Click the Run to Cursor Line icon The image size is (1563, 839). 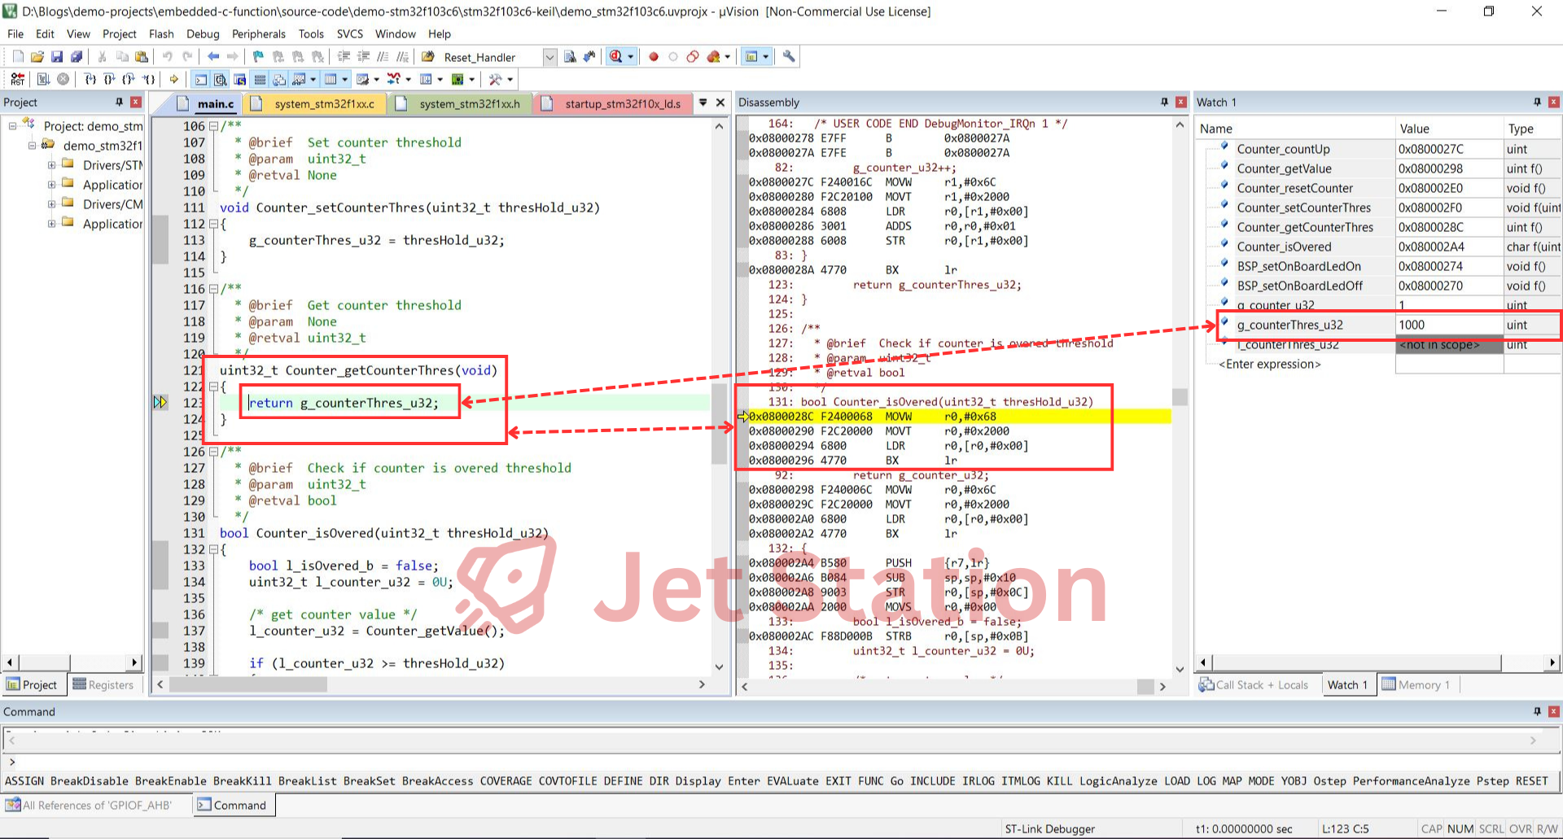pyautogui.click(x=148, y=80)
